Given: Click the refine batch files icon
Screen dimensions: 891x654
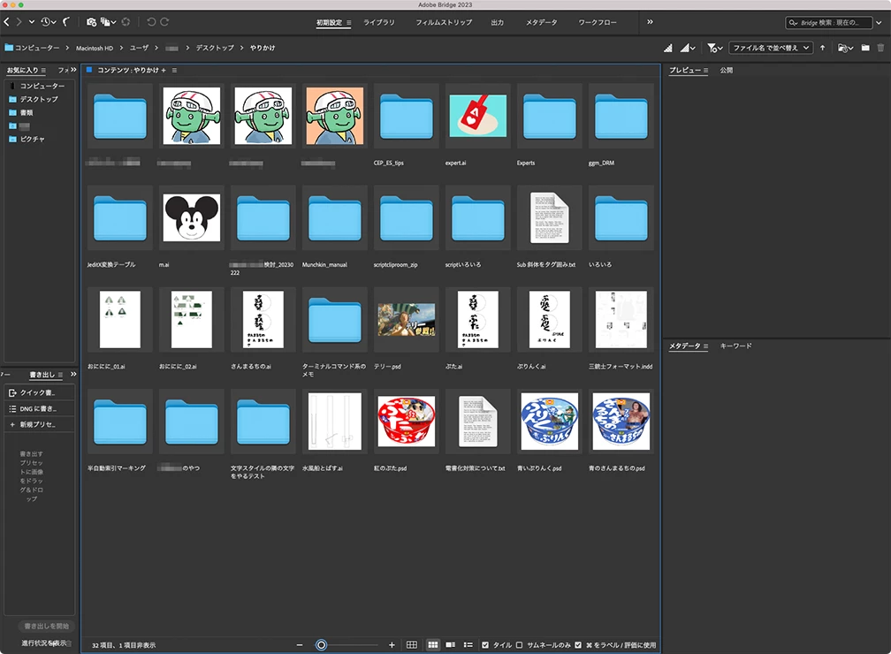Looking at the screenshot, I should click(x=106, y=22).
